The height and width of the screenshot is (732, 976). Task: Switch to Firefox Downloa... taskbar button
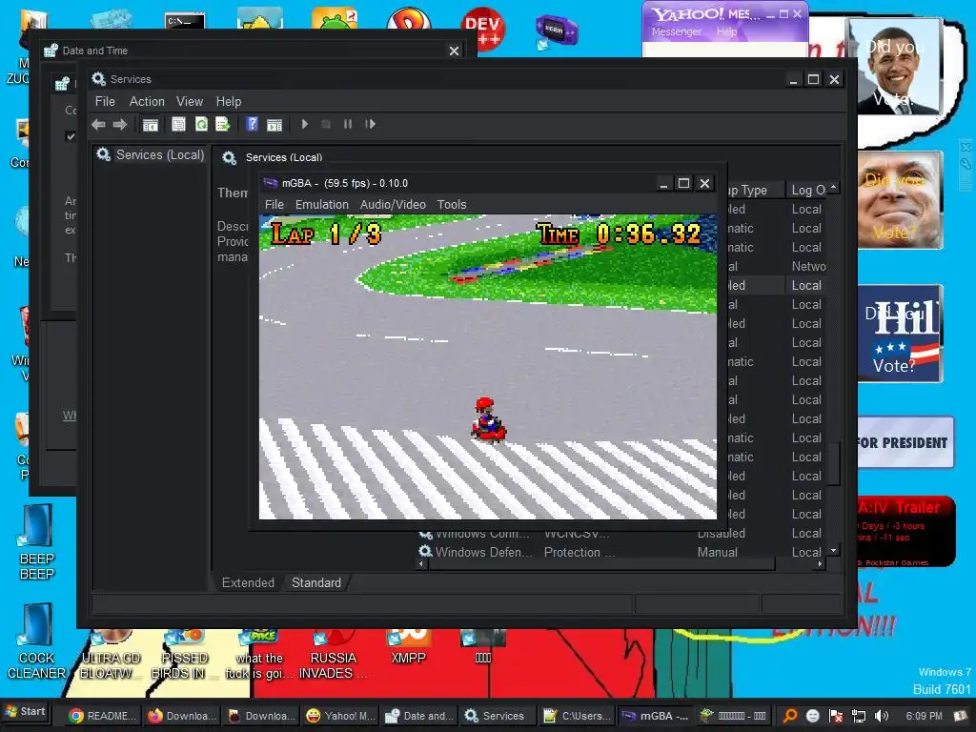(182, 716)
